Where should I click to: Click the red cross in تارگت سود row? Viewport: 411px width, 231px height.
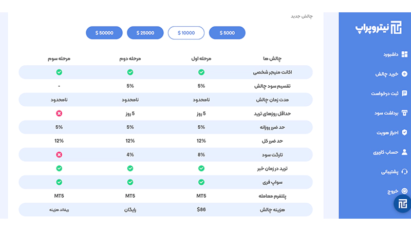(59, 155)
